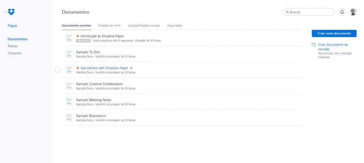The width and height of the screenshot is (364, 163).
Task: Click the document icon for Sample: Meeting Notes
Action: (x=69, y=101)
